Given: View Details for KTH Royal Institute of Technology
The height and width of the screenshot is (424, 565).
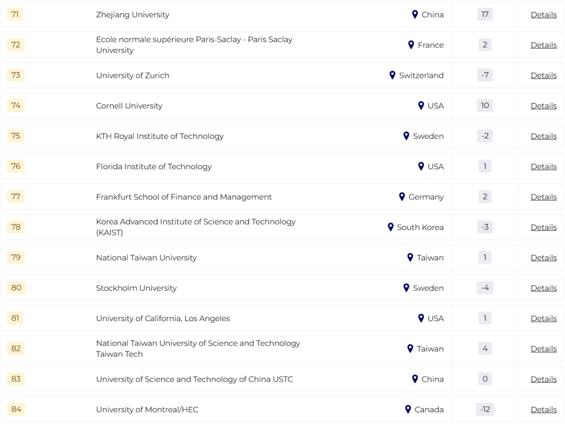Looking at the screenshot, I should click(544, 136).
